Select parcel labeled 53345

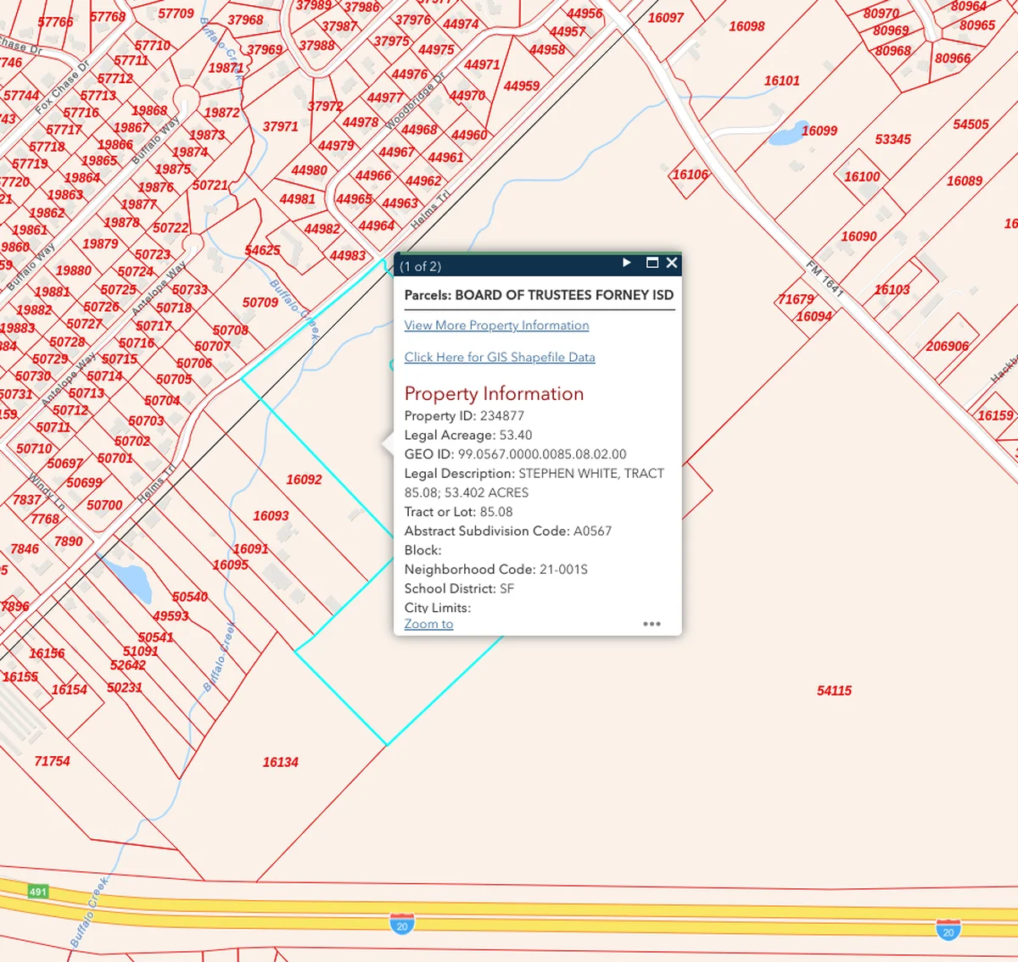pos(892,139)
